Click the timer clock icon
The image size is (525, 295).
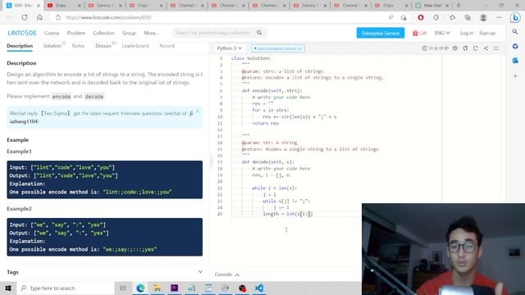click(425, 48)
